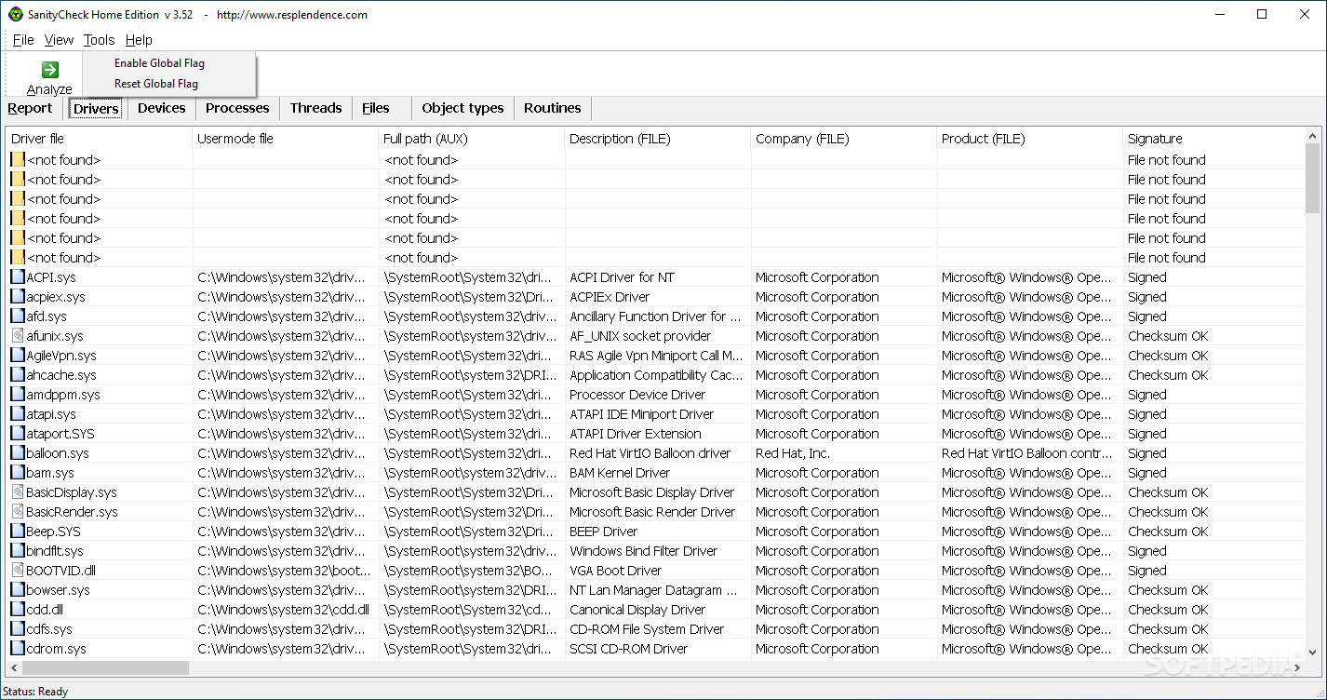Click the vertical scrollbar down arrow
Viewport: 1327px width, 700px height.
[1313, 653]
